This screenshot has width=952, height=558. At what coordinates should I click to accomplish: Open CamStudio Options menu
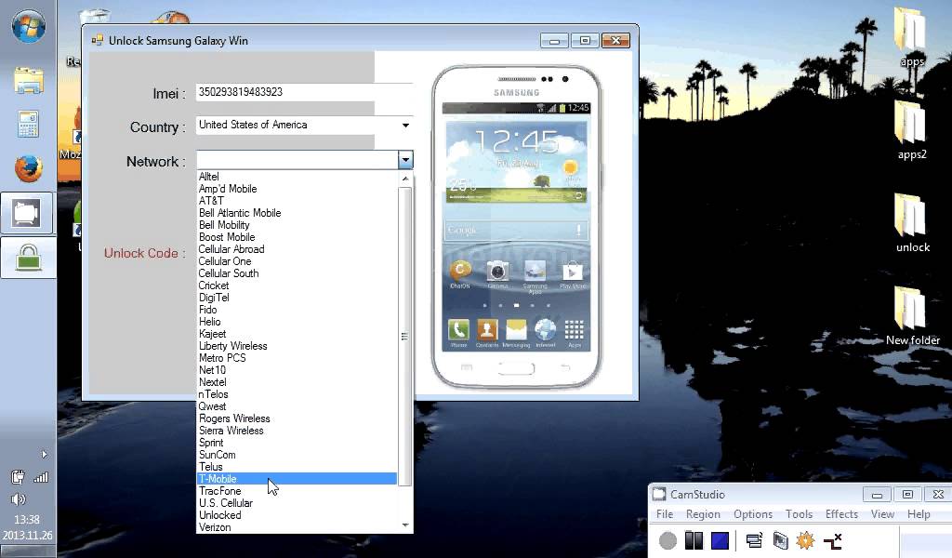pos(753,514)
